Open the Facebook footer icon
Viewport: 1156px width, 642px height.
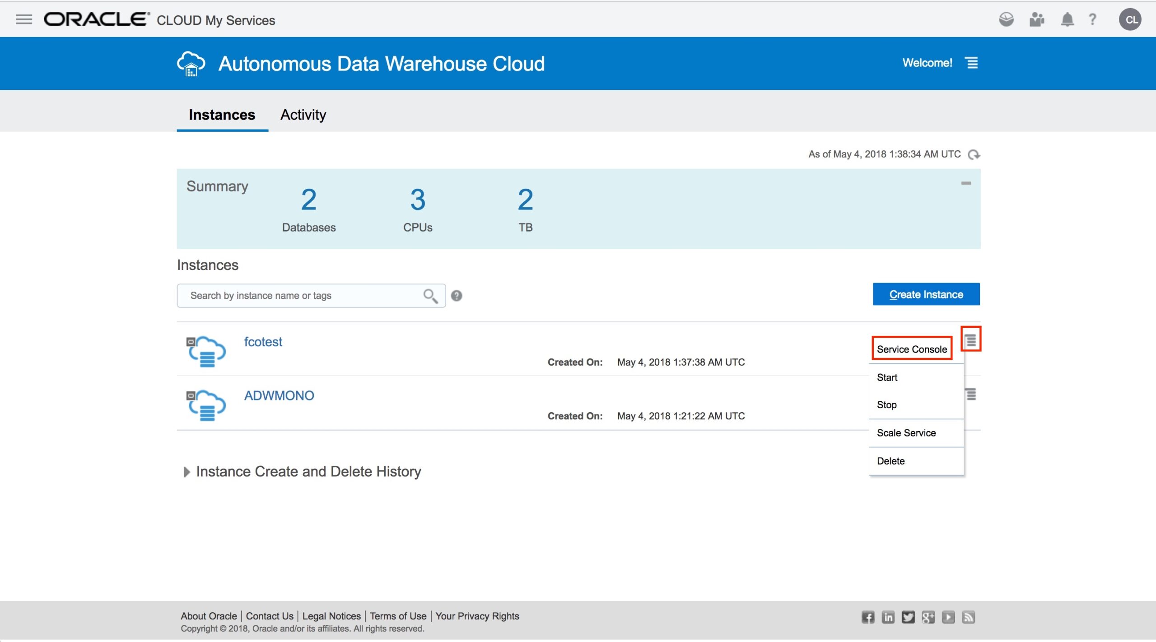point(867,617)
